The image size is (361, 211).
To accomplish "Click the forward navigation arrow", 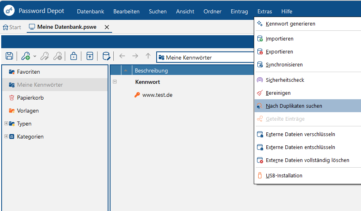I will click(x=135, y=56).
